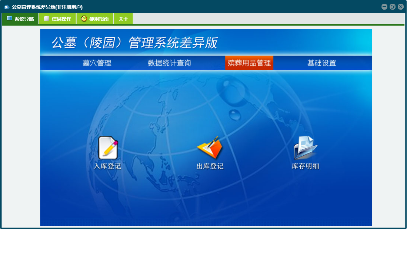
Task: Click the grid icon on 信息操作 tab
Action: 47,19
